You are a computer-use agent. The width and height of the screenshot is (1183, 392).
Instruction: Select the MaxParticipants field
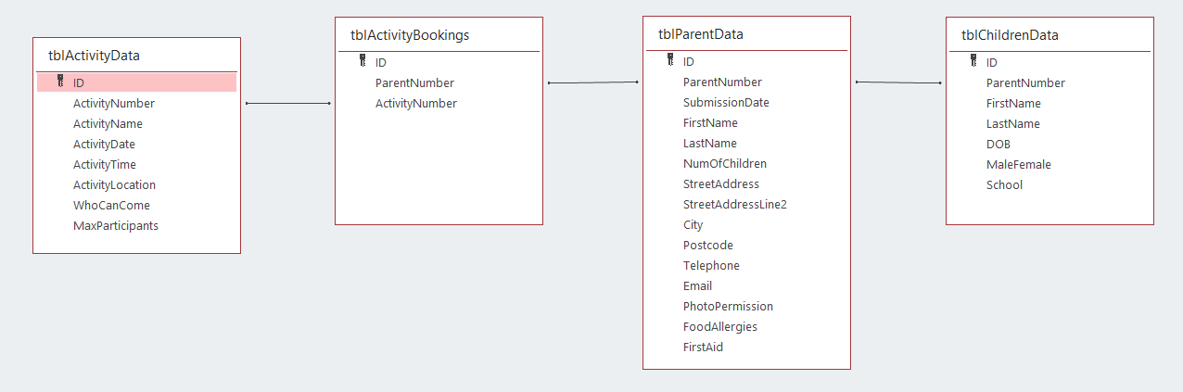click(x=116, y=225)
